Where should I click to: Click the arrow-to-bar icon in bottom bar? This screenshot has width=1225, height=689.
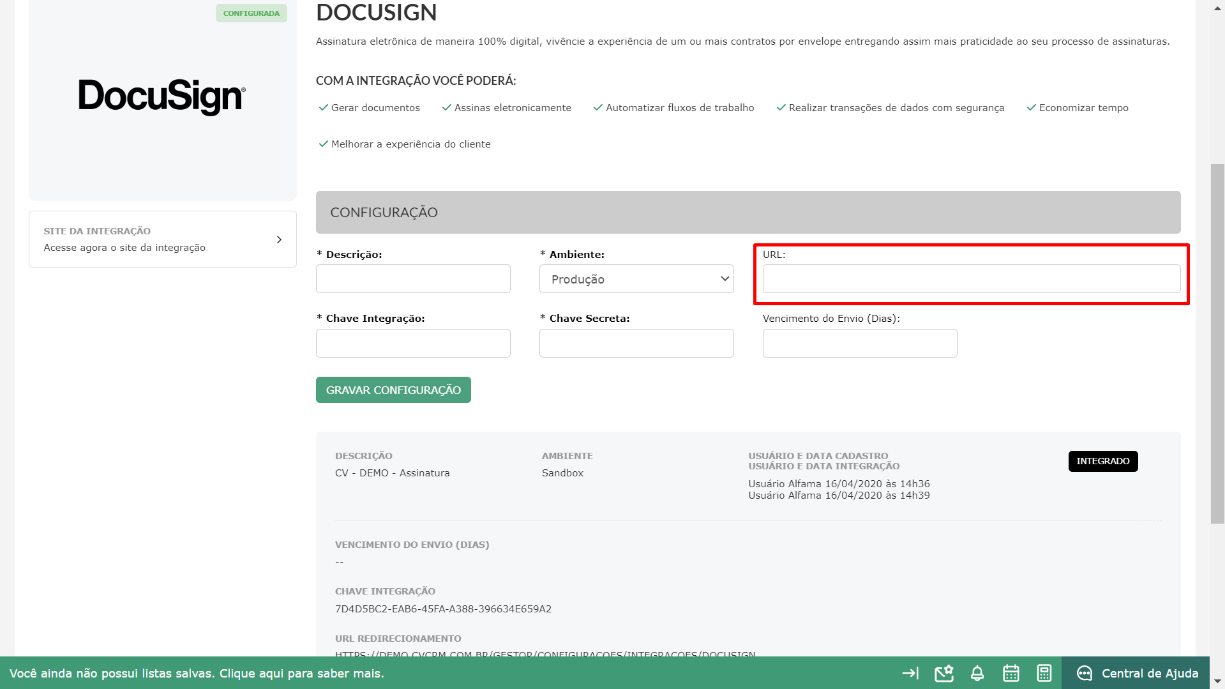[910, 673]
